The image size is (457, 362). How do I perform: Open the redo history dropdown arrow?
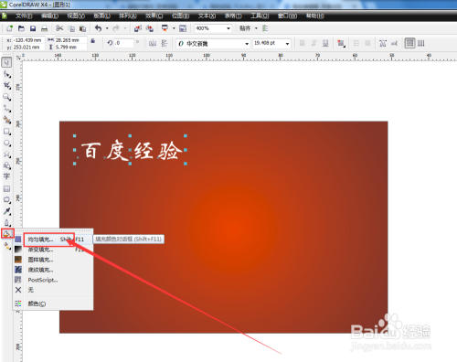(125, 28)
